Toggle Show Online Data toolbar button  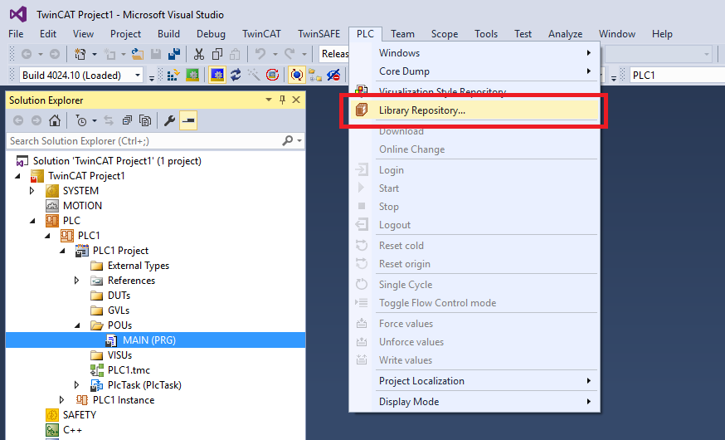coord(297,75)
